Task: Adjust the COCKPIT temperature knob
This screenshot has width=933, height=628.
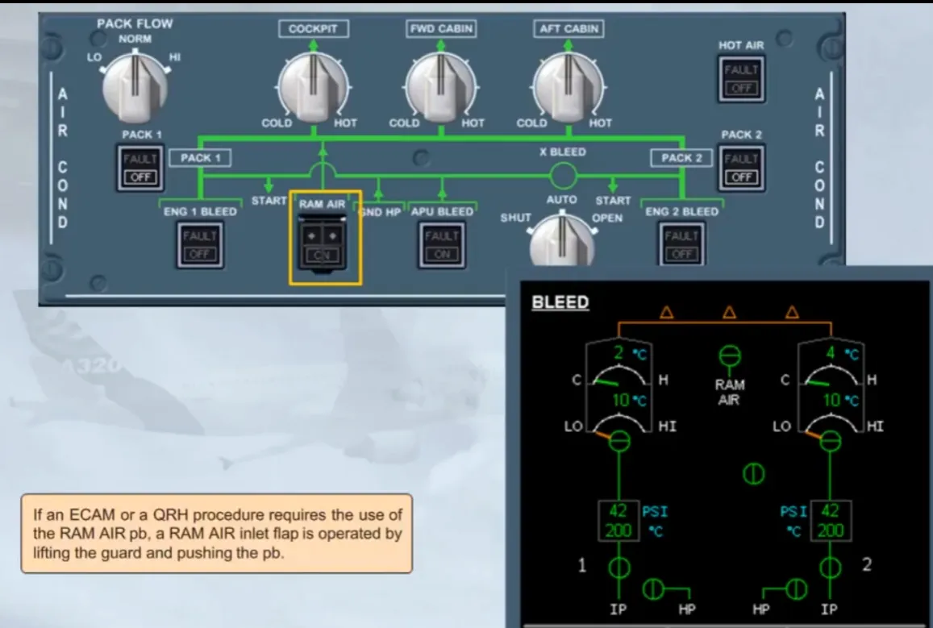Action: pos(313,87)
